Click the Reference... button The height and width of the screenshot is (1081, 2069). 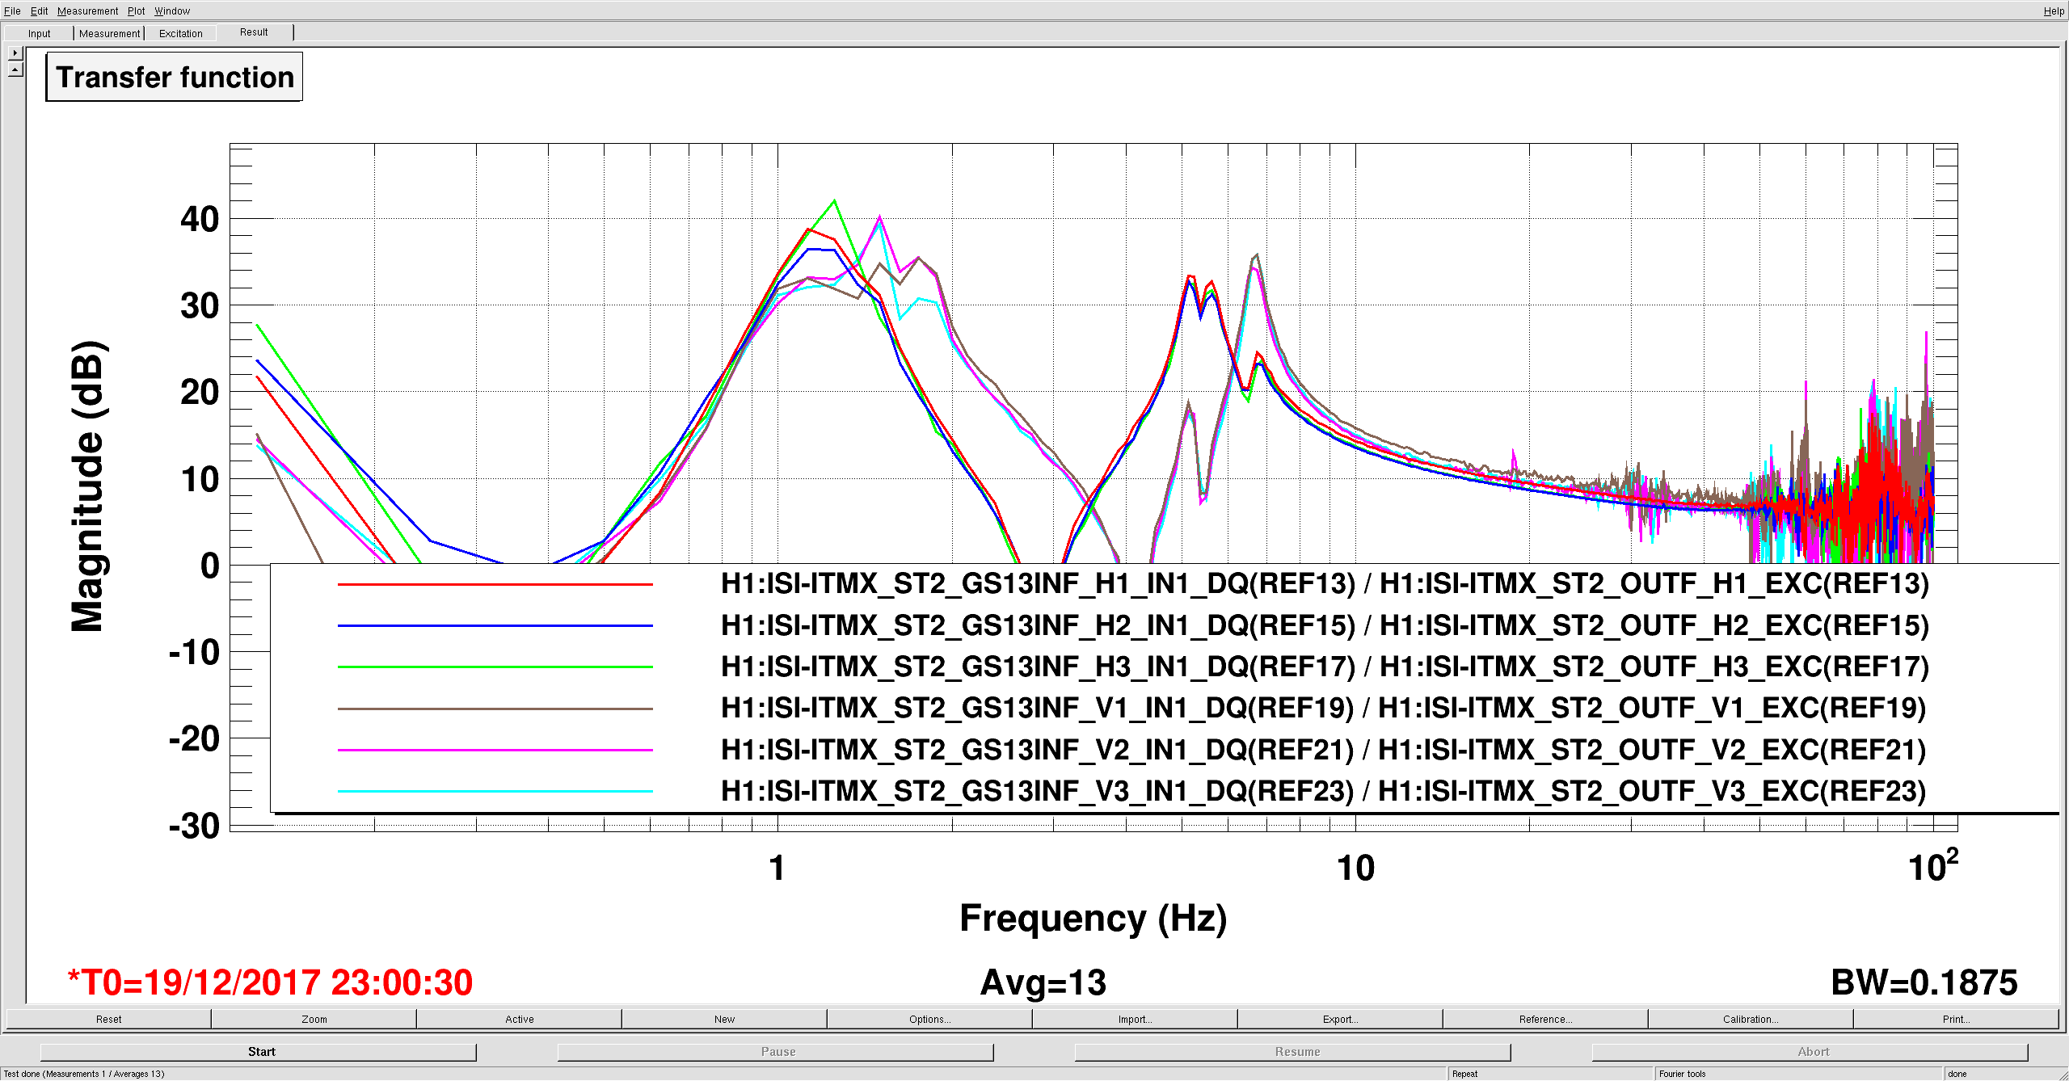tap(1545, 1019)
